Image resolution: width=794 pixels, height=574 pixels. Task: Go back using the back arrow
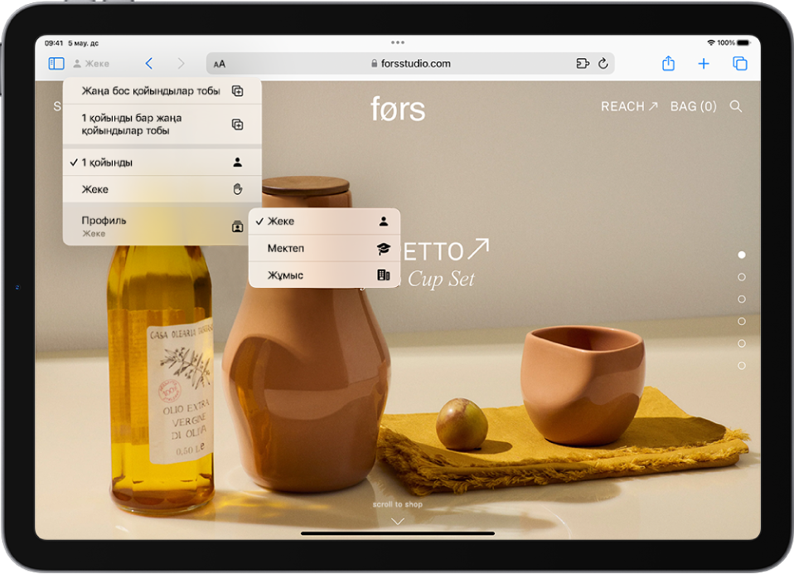coord(149,64)
